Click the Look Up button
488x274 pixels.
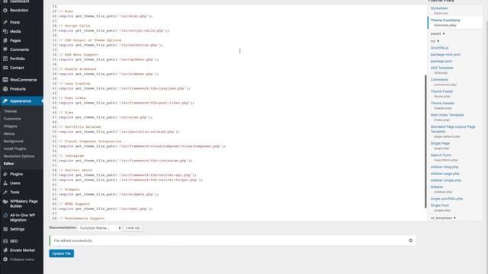(133, 228)
